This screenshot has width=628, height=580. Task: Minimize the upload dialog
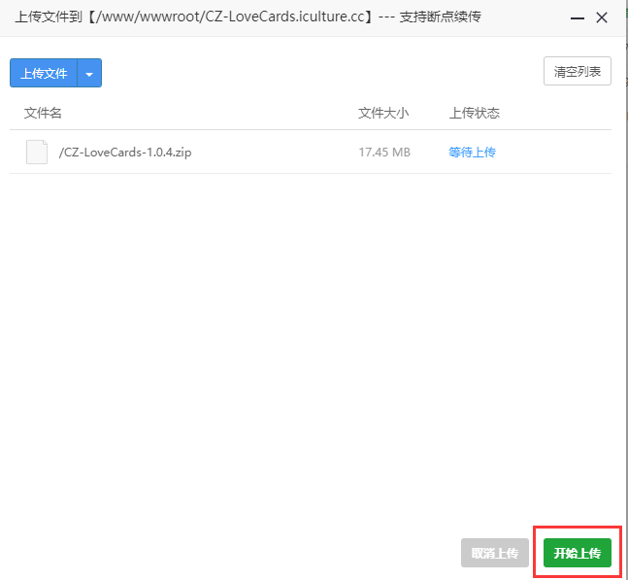coord(578,18)
